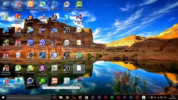Select the Folder Lock desktop shortcut
178x100 pixels.
coord(42,56)
